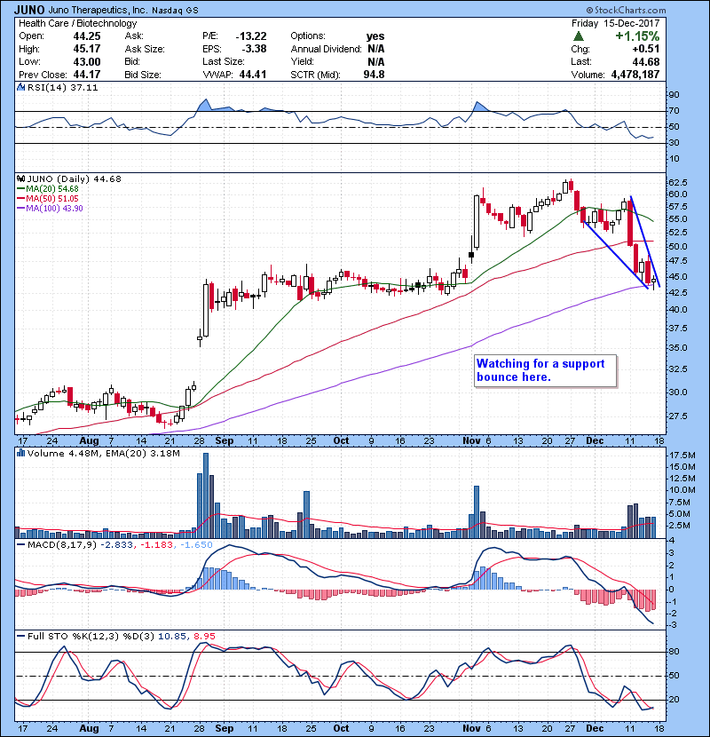Click the green up-triangle change indicator
This screenshot has width=710, height=737.
(x=579, y=36)
